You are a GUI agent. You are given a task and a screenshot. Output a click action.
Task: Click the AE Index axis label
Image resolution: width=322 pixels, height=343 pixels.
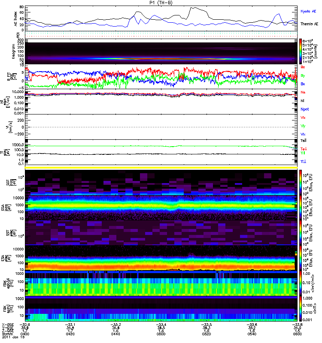16,18
